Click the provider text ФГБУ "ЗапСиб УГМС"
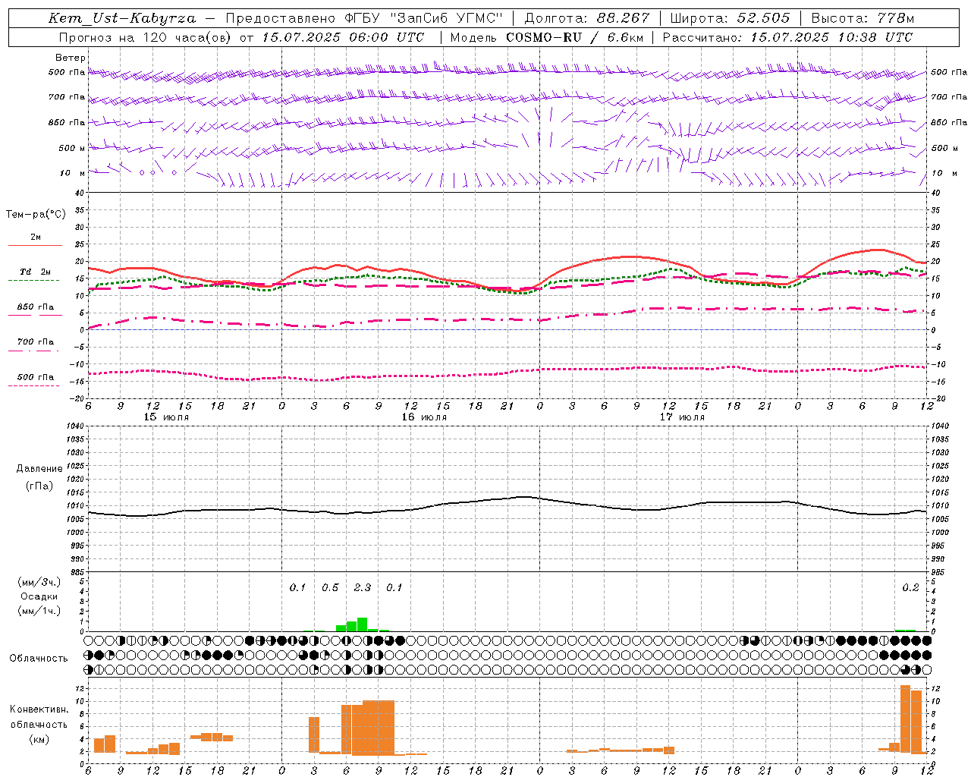 [423, 18]
